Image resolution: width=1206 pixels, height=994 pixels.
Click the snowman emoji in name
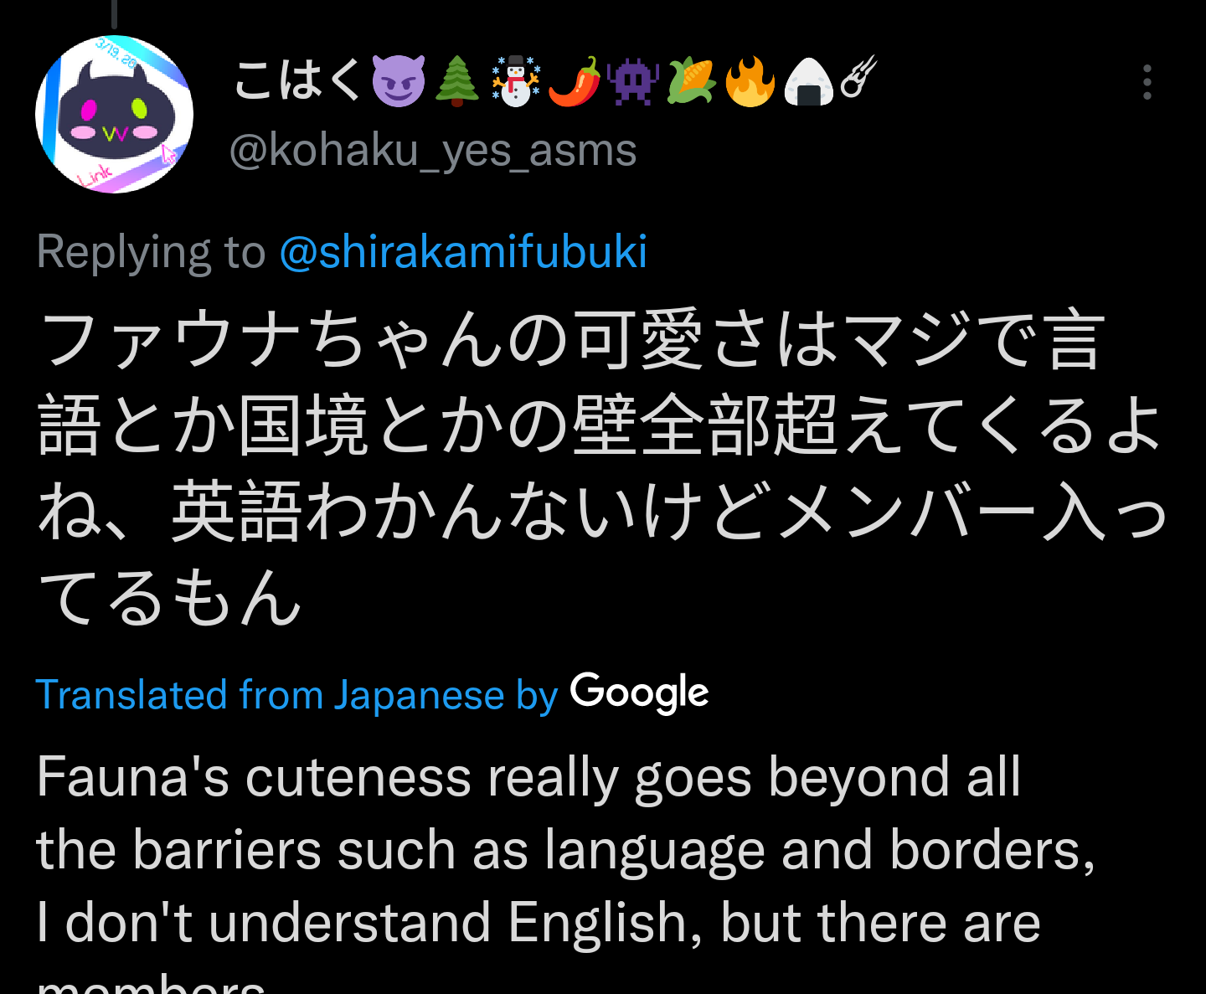pyautogui.click(x=515, y=81)
